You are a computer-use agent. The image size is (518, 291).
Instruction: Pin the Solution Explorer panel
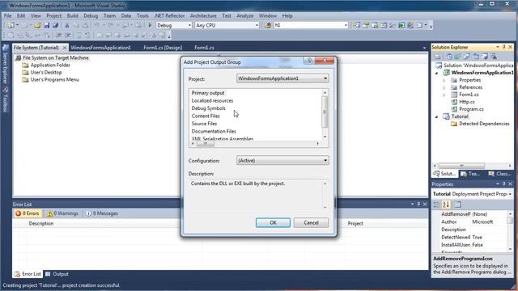[x=503, y=47]
